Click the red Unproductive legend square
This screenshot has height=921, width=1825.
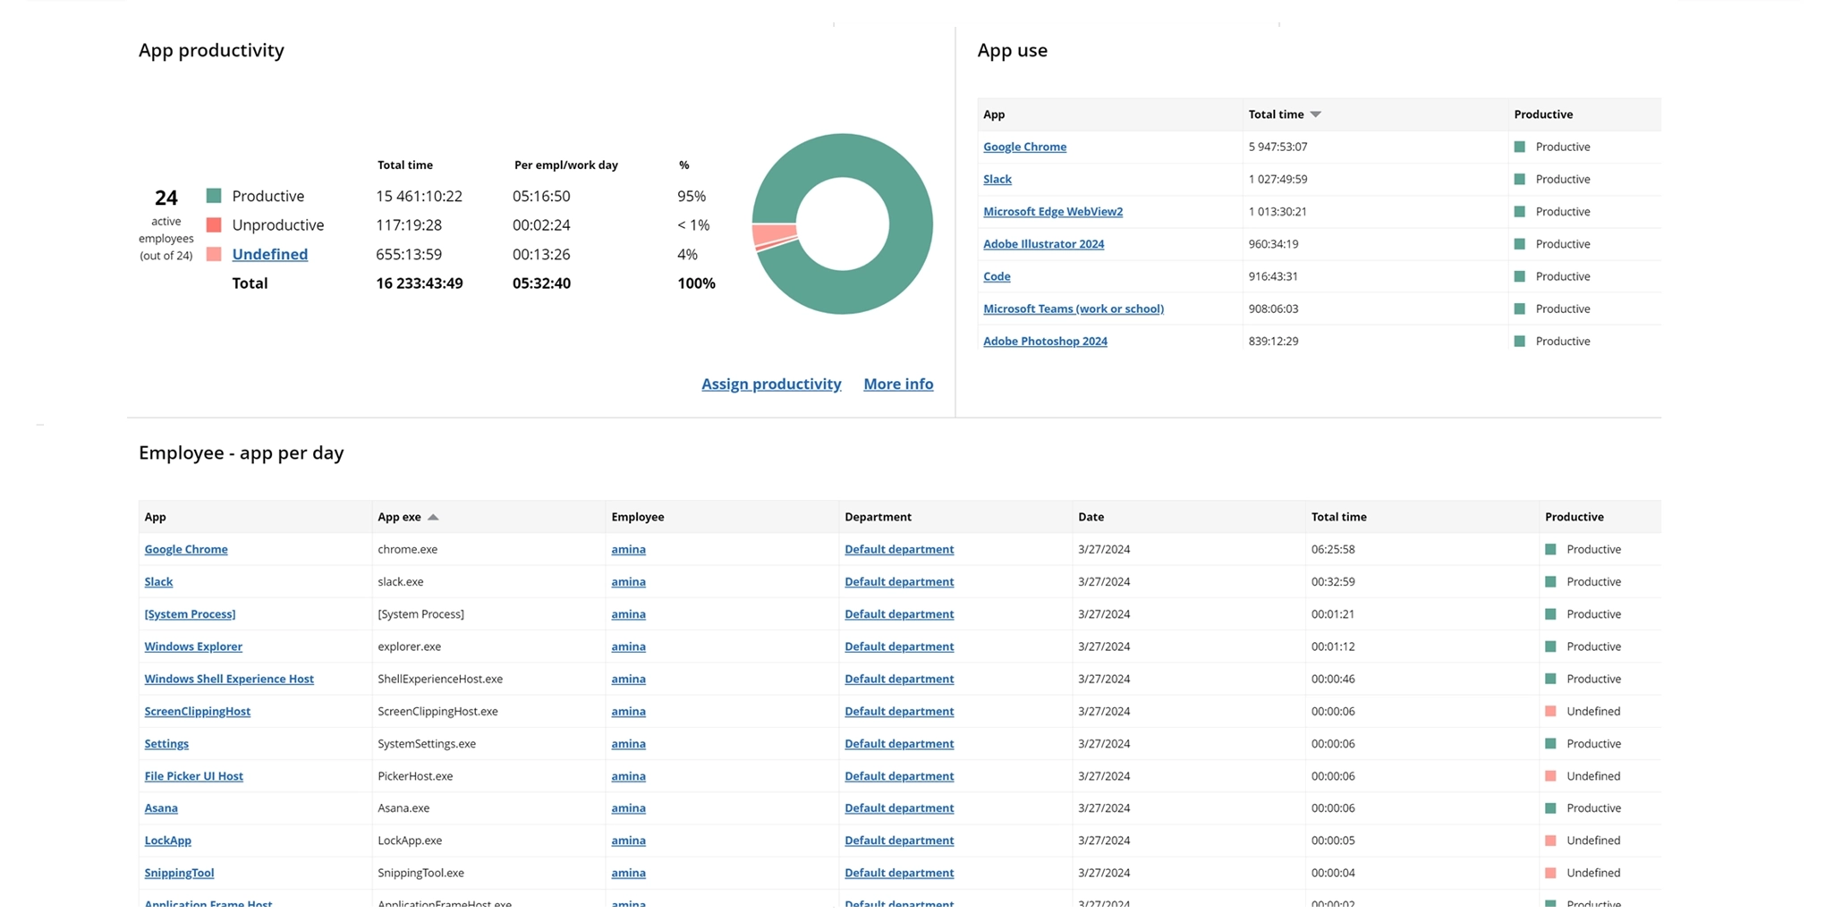point(214,224)
